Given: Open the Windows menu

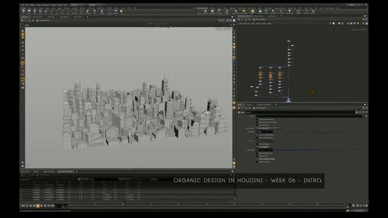Looking at the screenshot, I should point(46,5).
